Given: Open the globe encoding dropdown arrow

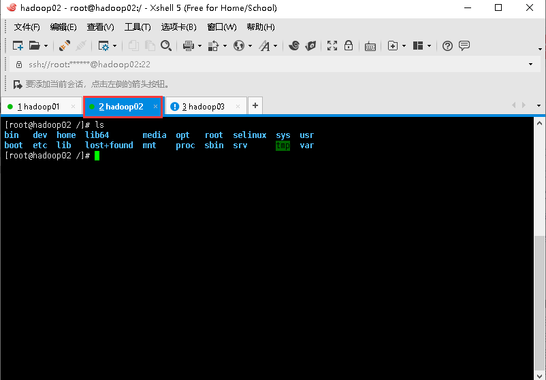Looking at the screenshot, I should 250,46.
